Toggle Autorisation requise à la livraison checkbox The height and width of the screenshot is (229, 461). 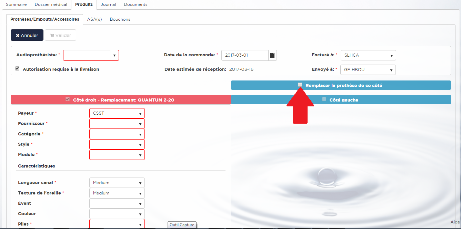[x=17, y=69]
